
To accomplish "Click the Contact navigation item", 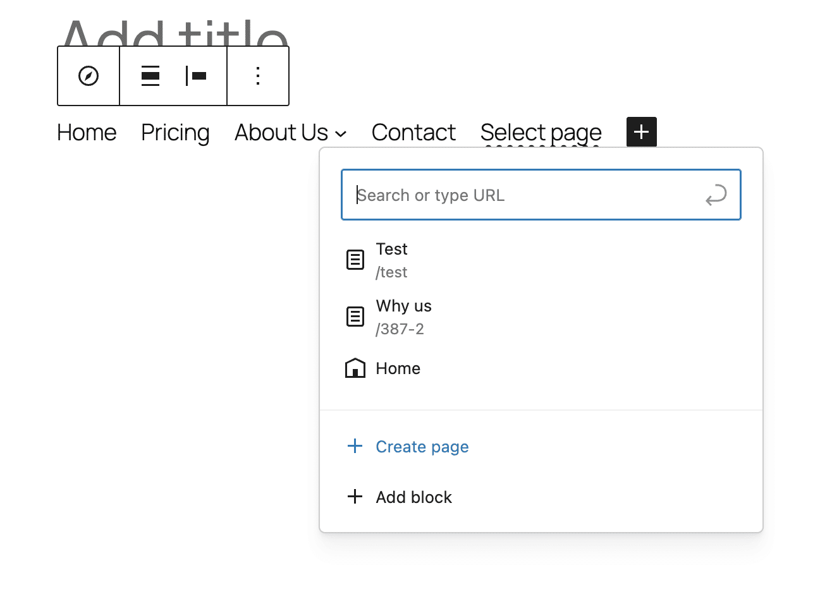I will pos(413,132).
